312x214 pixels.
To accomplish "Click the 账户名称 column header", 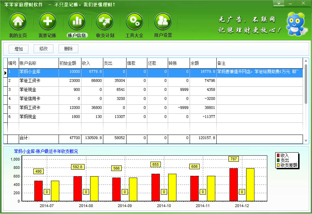I will coord(38,63).
